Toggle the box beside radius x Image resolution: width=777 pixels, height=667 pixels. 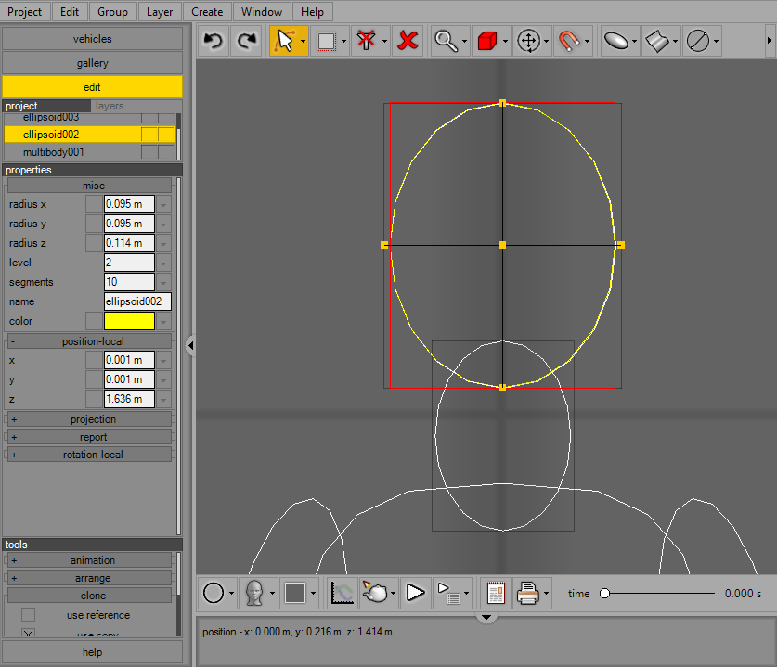tap(94, 204)
